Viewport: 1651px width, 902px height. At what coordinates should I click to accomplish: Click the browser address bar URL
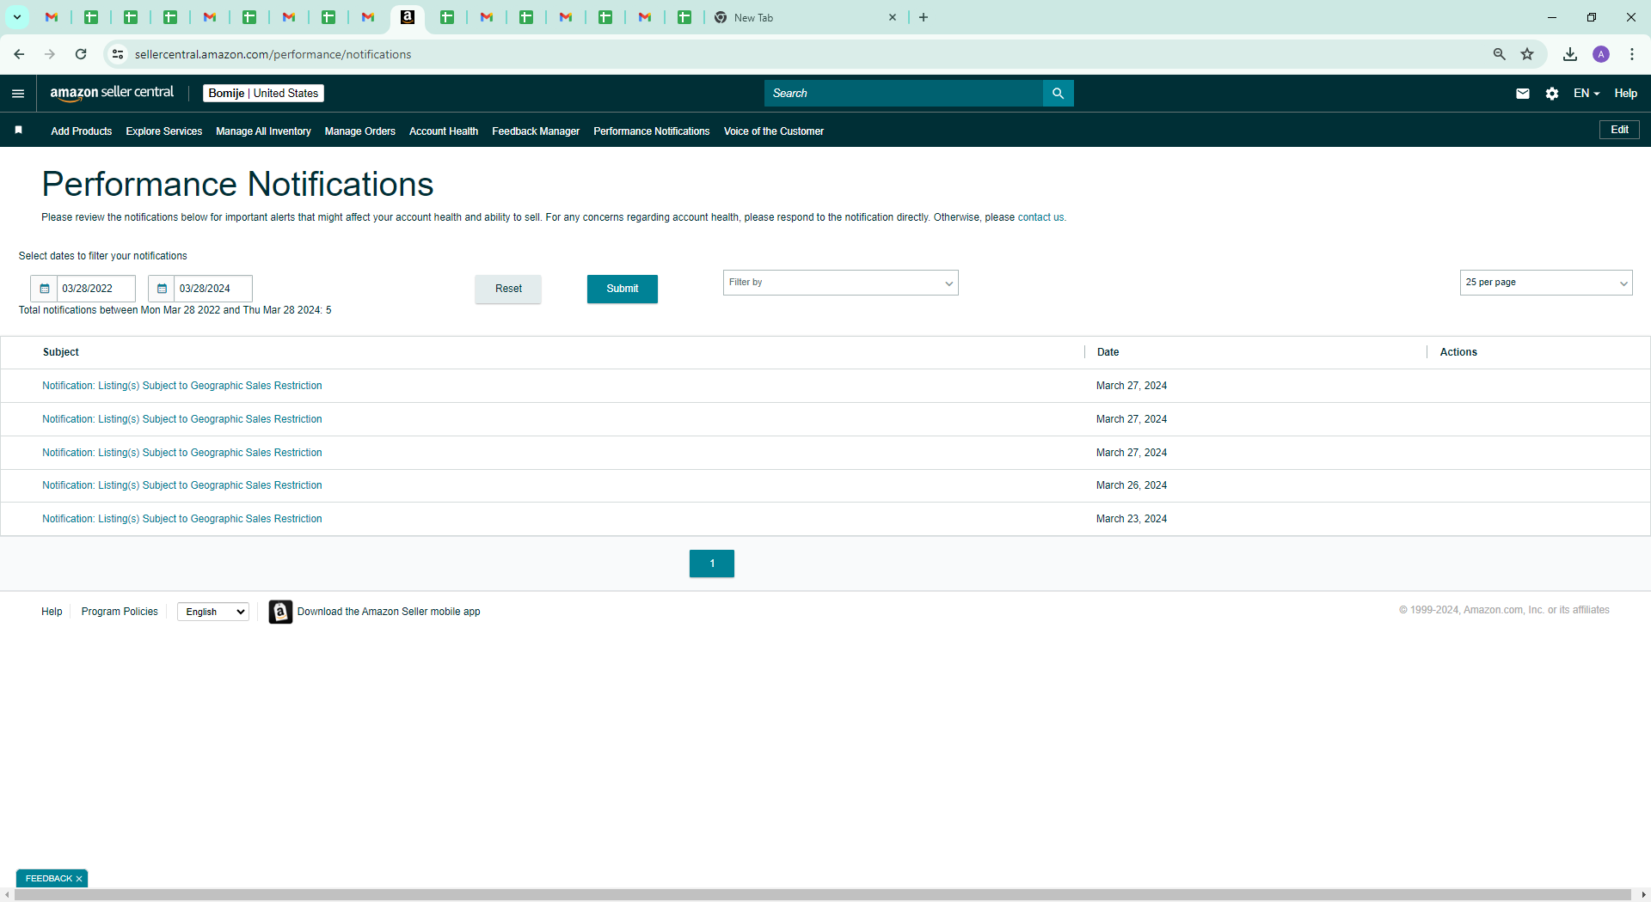(273, 54)
